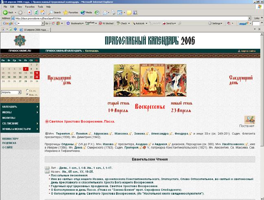
Task: Open Favorites star in IE toolbar
Action: tap(70, 13)
